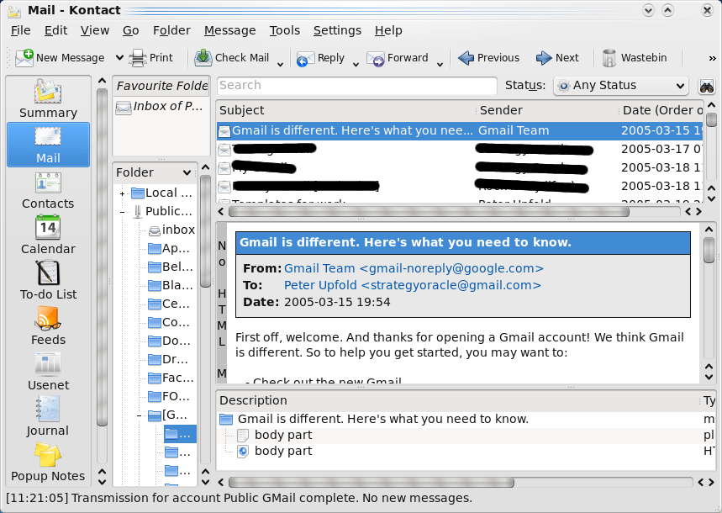Sort messages by Sender column

point(547,111)
